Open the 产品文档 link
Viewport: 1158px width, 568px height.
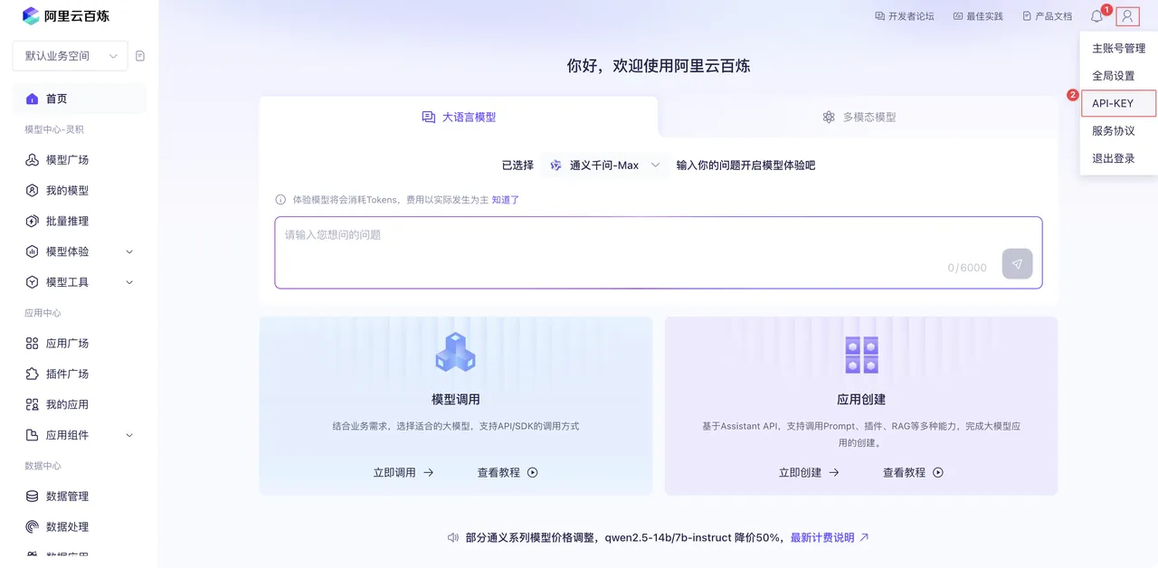[1047, 16]
